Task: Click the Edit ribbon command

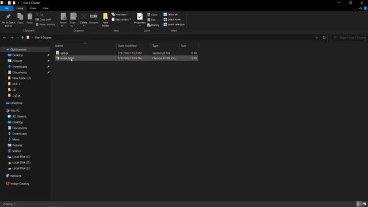Action: pyautogui.click(x=151, y=20)
